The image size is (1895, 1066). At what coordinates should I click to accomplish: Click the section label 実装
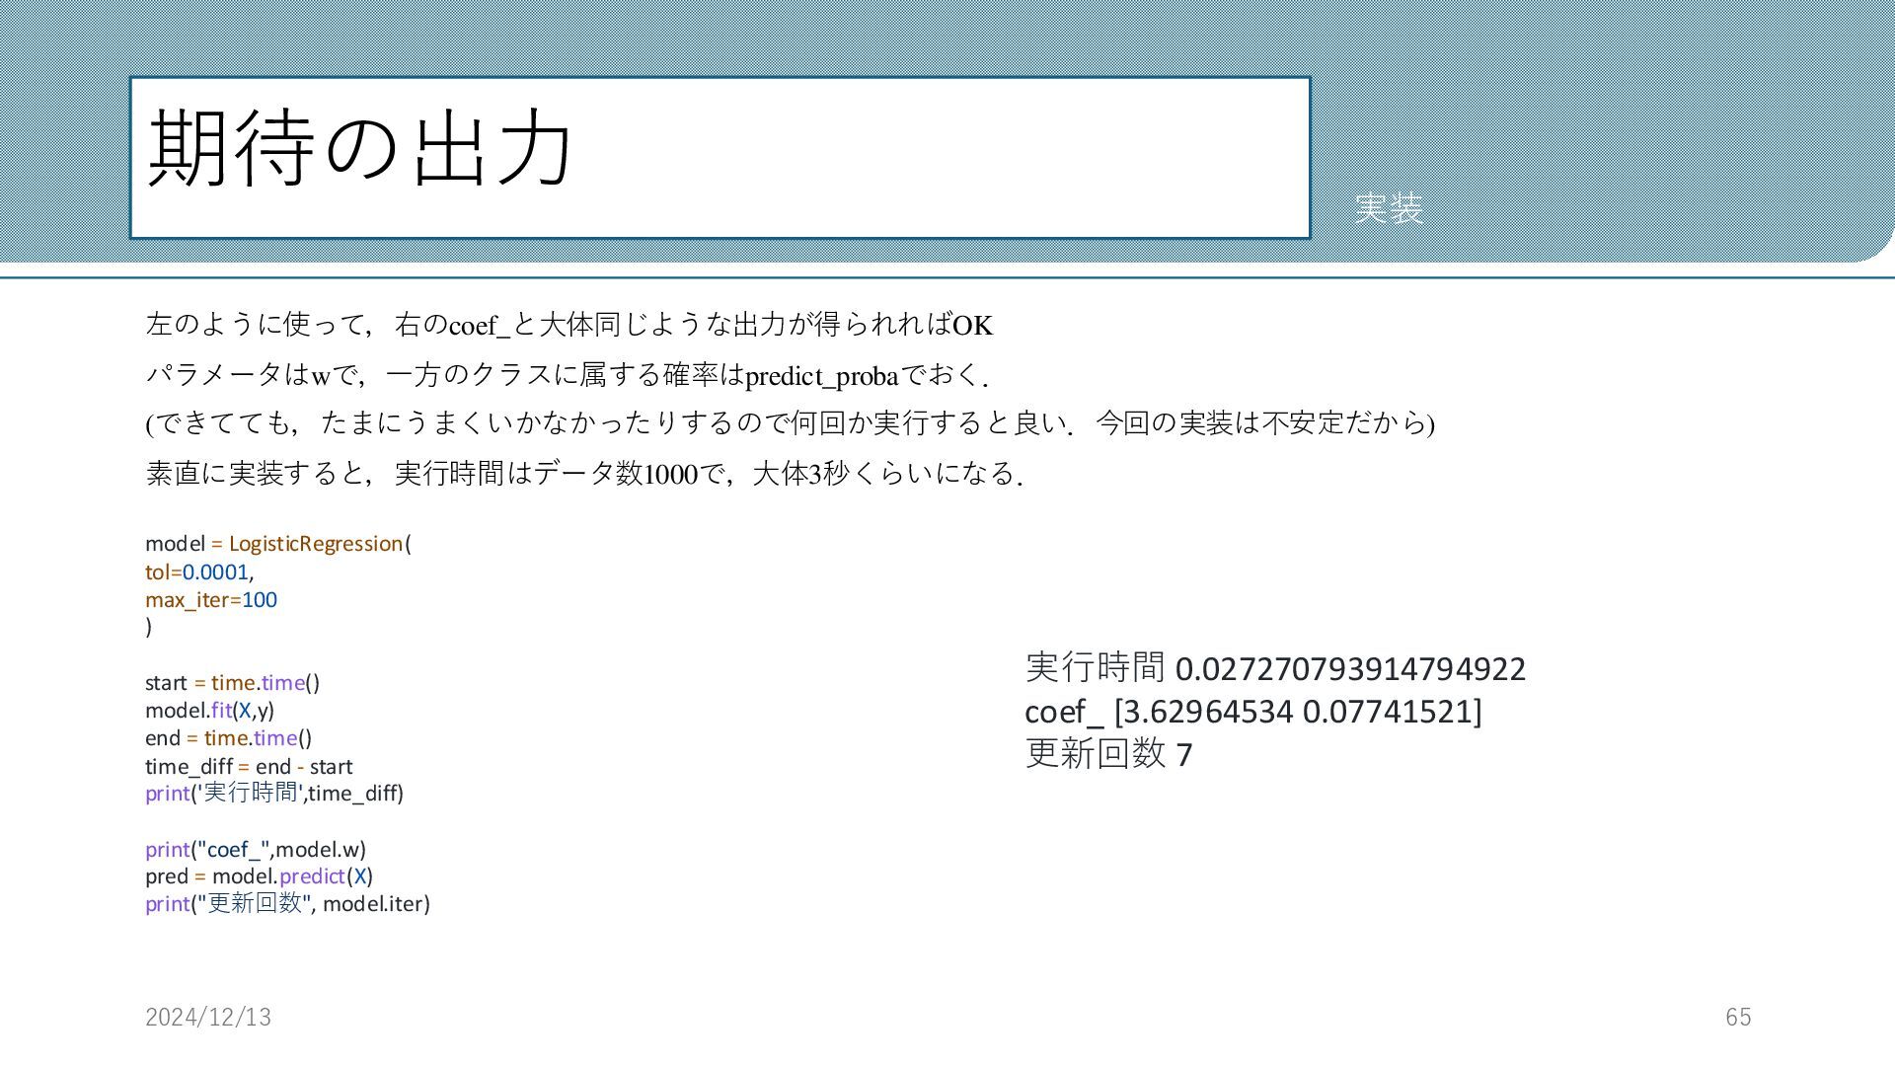tap(1389, 208)
